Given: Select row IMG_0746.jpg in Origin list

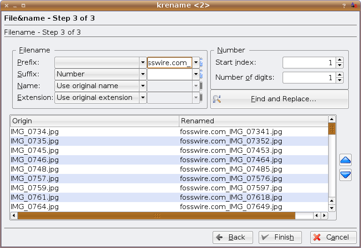Looking at the screenshot, I should [35, 160].
